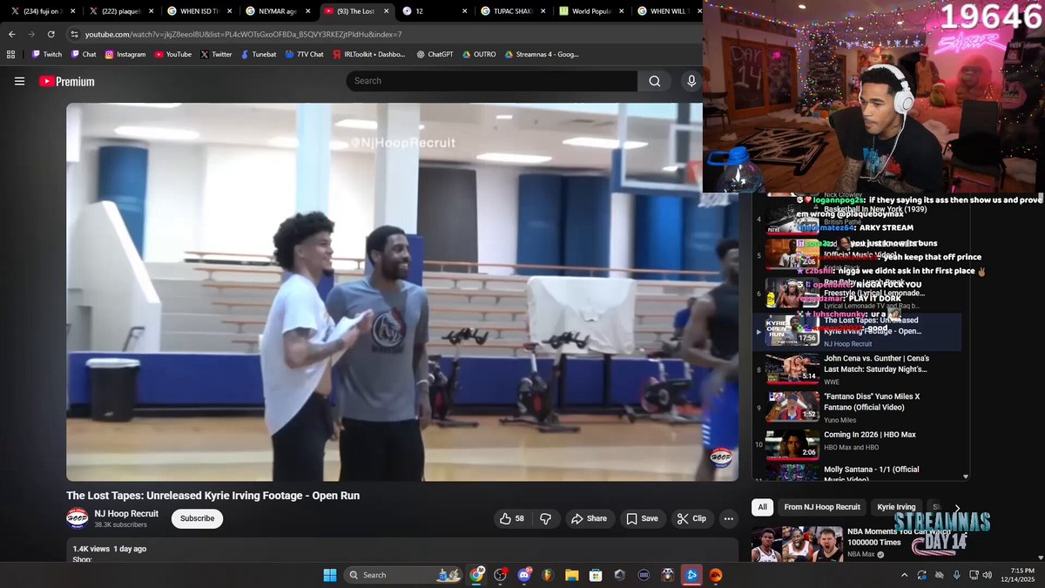The image size is (1045, 588).
Task: Play John Cena vs. Gunther playlist video
Action: click(857, 369)
